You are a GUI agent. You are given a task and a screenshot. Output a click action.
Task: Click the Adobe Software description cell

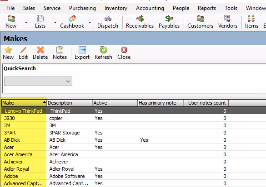[x=70, y=176]
